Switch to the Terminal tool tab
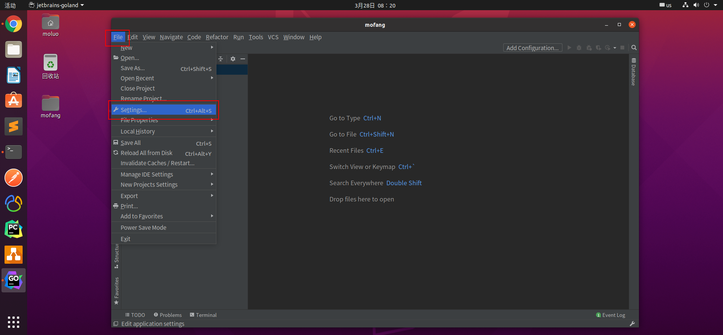 pos(203,315)
